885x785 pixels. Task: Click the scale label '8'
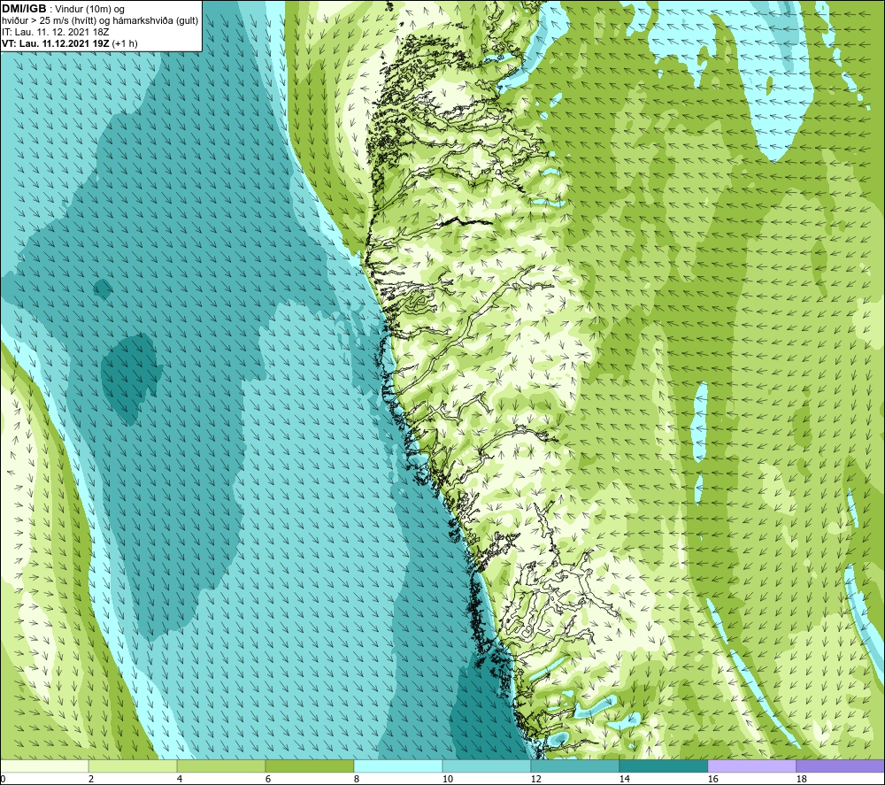pos(357,780)
